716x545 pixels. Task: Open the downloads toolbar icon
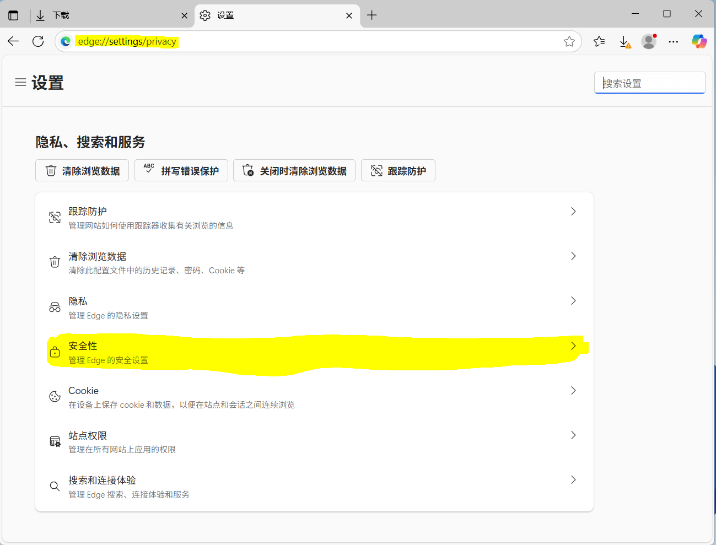(624, 41)
